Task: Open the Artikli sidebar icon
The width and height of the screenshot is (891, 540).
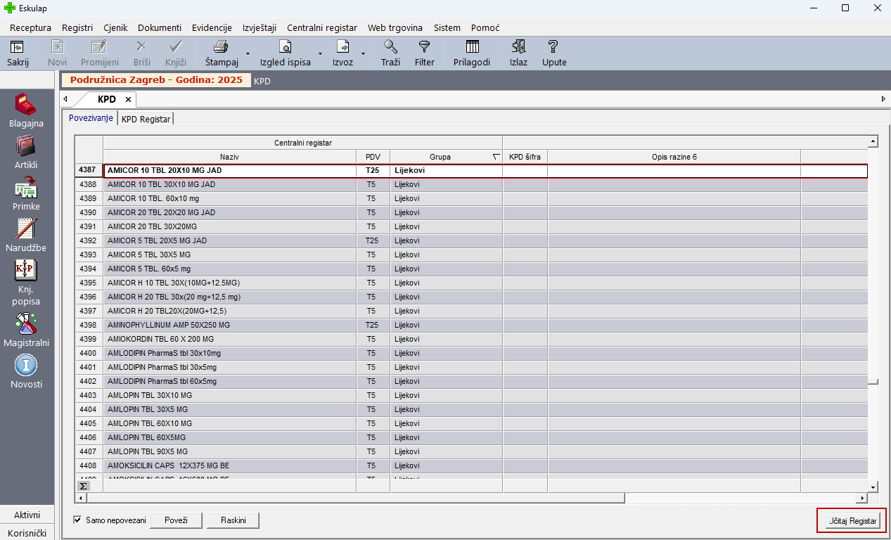Action: tap(26, 148)
